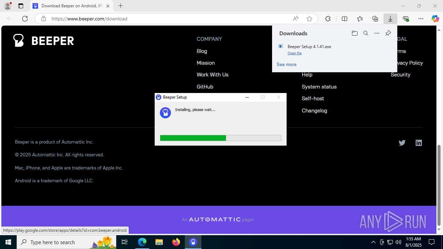Select Beeper Setup taskbar icon

coord(193,242)
